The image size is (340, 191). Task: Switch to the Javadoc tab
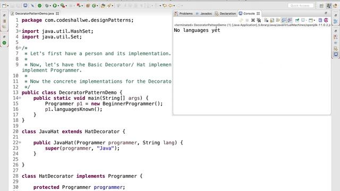203,13
